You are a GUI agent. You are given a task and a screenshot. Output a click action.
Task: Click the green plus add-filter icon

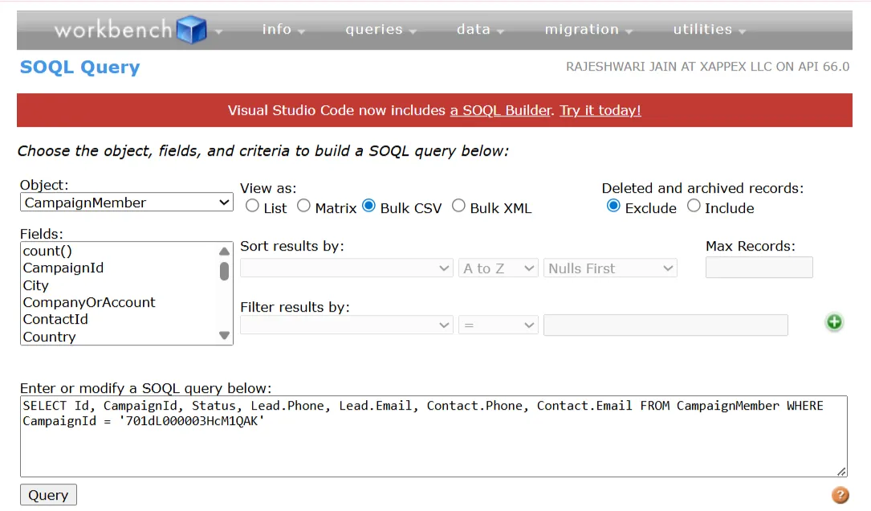click(x=834, y=322)
